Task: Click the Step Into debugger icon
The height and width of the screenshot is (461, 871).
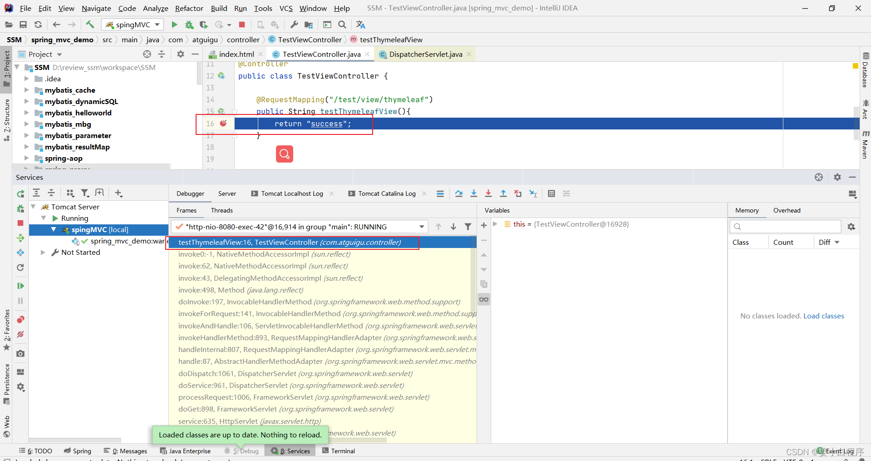Action: point(474,193)
